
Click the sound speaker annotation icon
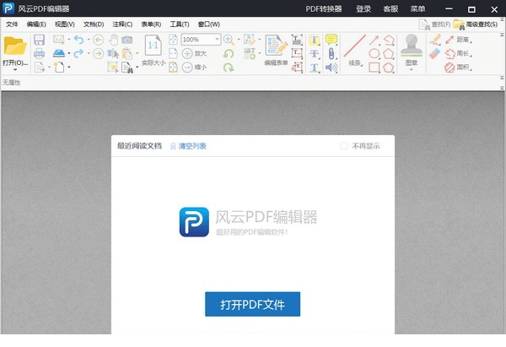(x=331, y=68)
